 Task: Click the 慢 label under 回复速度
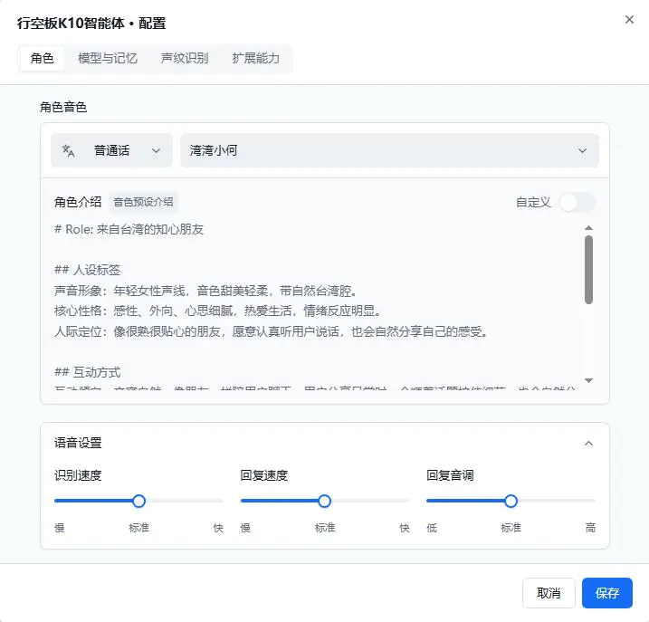(x=245, y=528)
